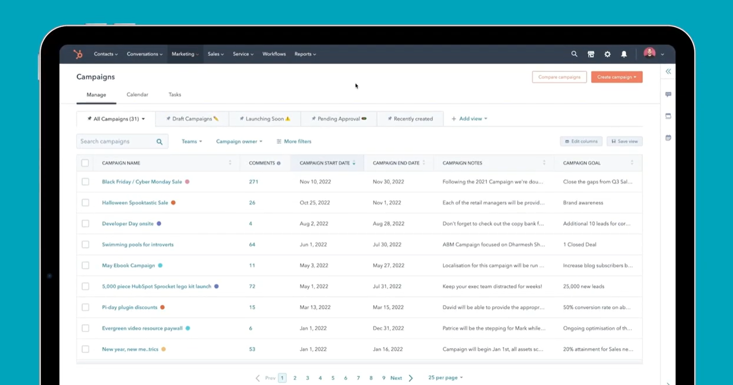Sort by Campaign Goal column arrows
The height and width of the screenshot is (385, 733).
[632, 163]
